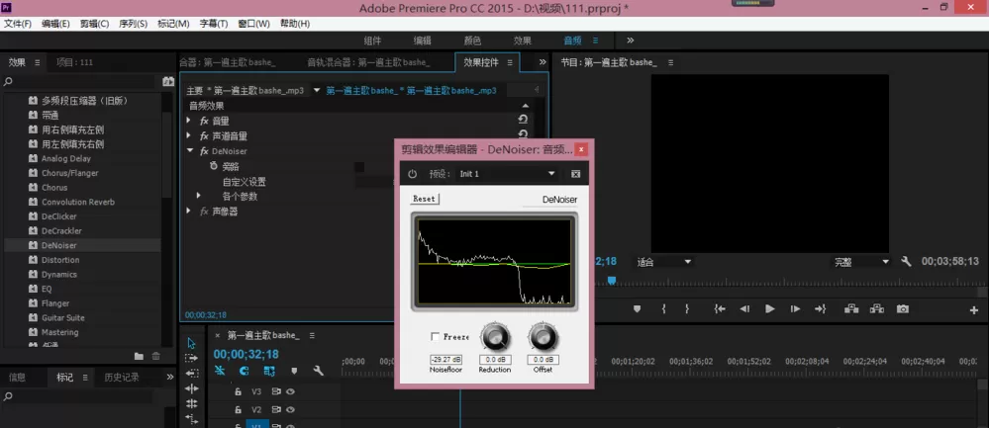This screenshot has width=989, height=428.
Task: Enable the Freeze checkbox in DeNoiser
Action: pyautogui.click(x=436, y=337)
